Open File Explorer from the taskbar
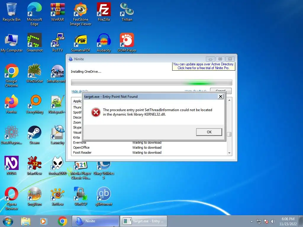303x227 pixels. [x=26, y=221]
